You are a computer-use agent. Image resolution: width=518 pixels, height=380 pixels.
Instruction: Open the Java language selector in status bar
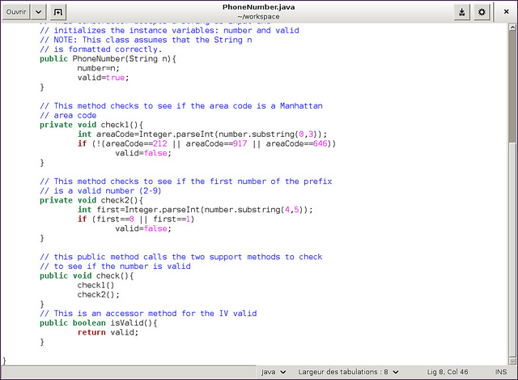274,372
